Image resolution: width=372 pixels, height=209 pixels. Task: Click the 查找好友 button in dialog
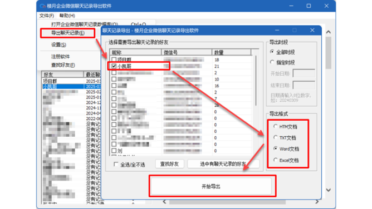[169, 164]
